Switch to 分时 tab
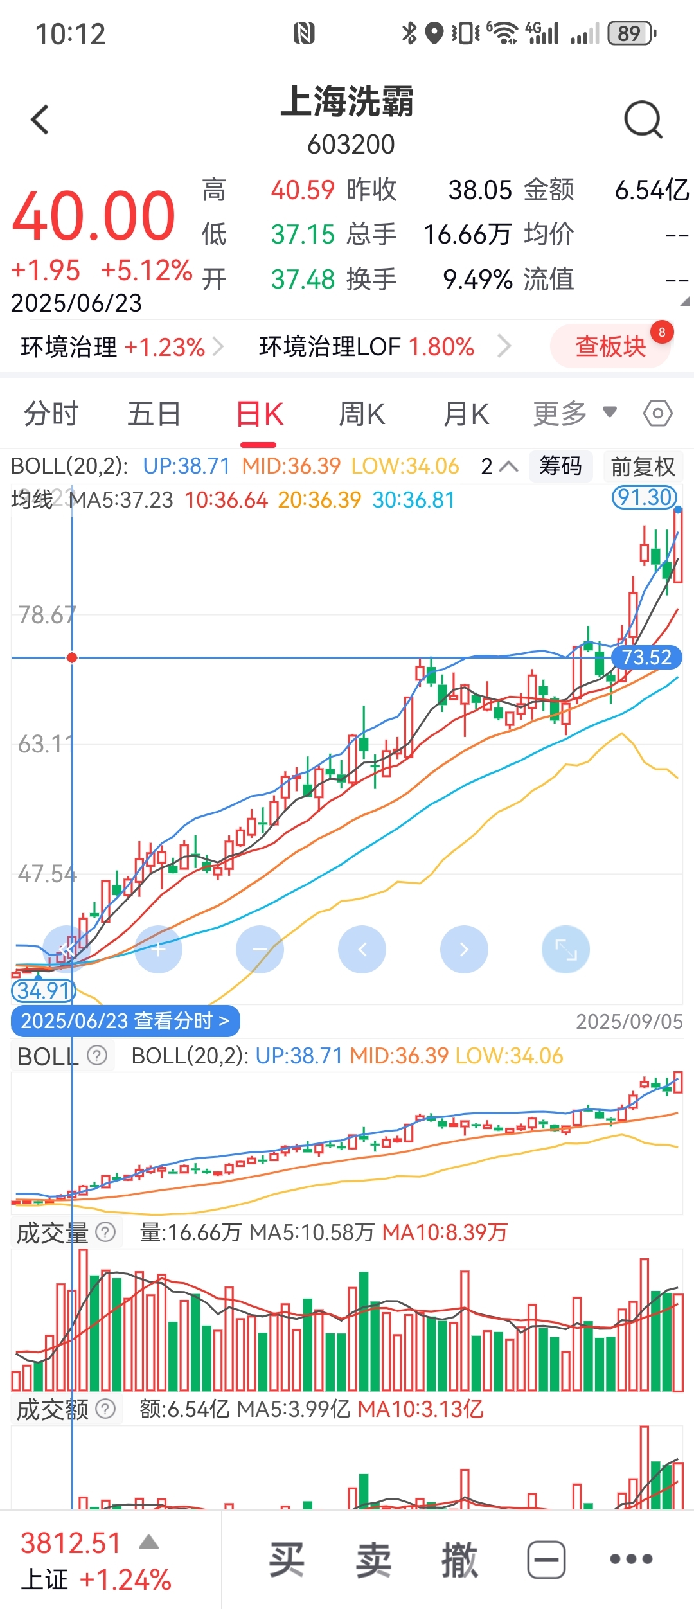Image resolution: width=694 pixels, height=1609 pixels. [51, 413]
